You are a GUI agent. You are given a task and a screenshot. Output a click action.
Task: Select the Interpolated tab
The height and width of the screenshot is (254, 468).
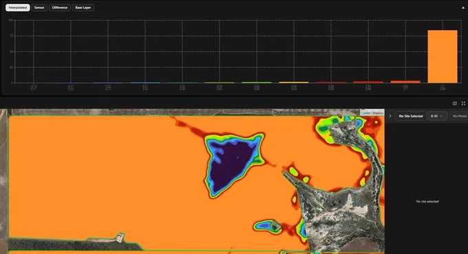18,8
